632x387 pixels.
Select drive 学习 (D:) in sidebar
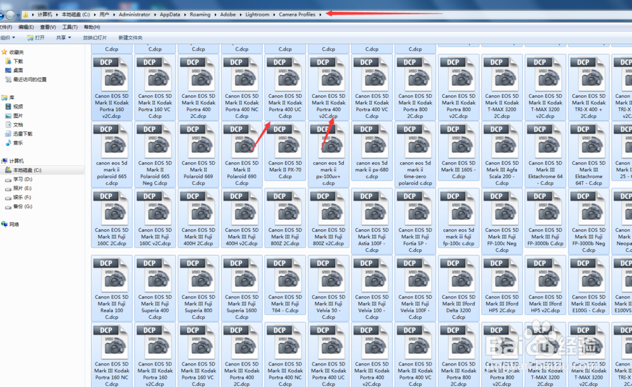pyautogui.click(x=19, y=179)
